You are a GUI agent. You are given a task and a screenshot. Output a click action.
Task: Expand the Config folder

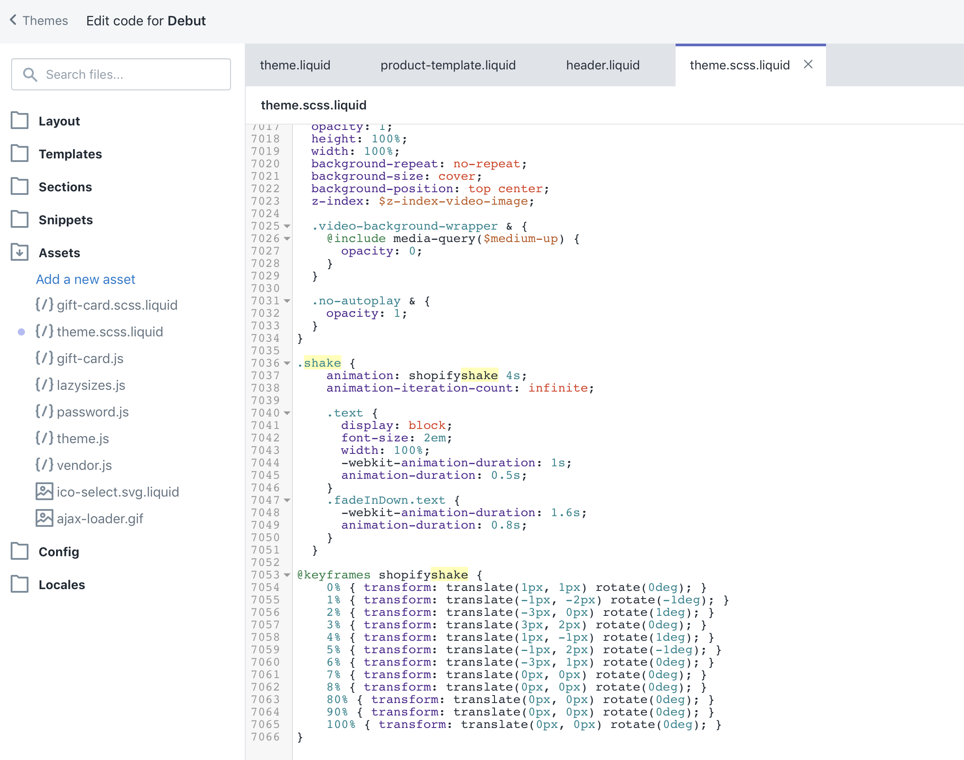tap(59, 552)
